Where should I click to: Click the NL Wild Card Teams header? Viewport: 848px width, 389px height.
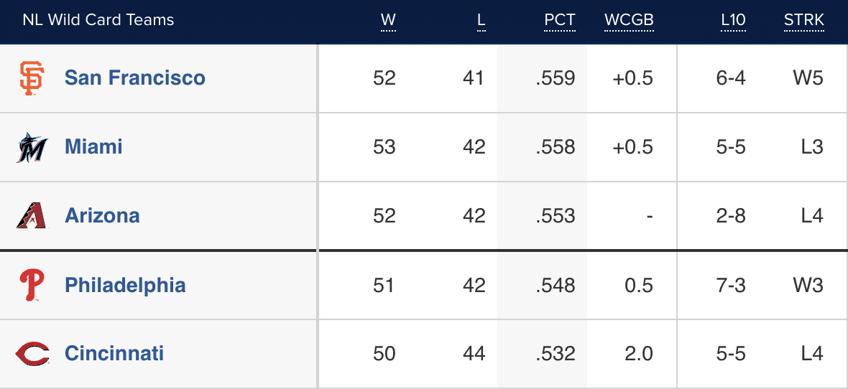click(x=98, y=20)
